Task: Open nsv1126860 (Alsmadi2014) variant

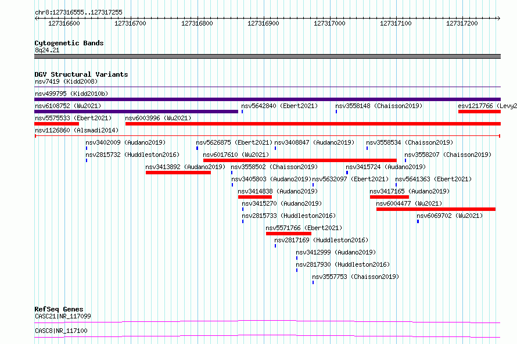Action: pyautogui.click(x=77, y=130)
